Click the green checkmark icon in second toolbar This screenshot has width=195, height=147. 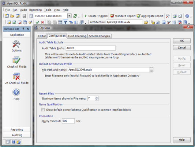point(37,22)
